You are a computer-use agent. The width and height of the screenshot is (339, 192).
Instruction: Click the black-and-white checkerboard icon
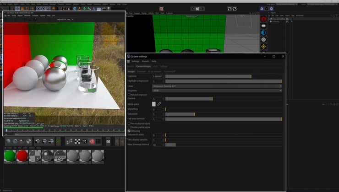click(77, 141)
